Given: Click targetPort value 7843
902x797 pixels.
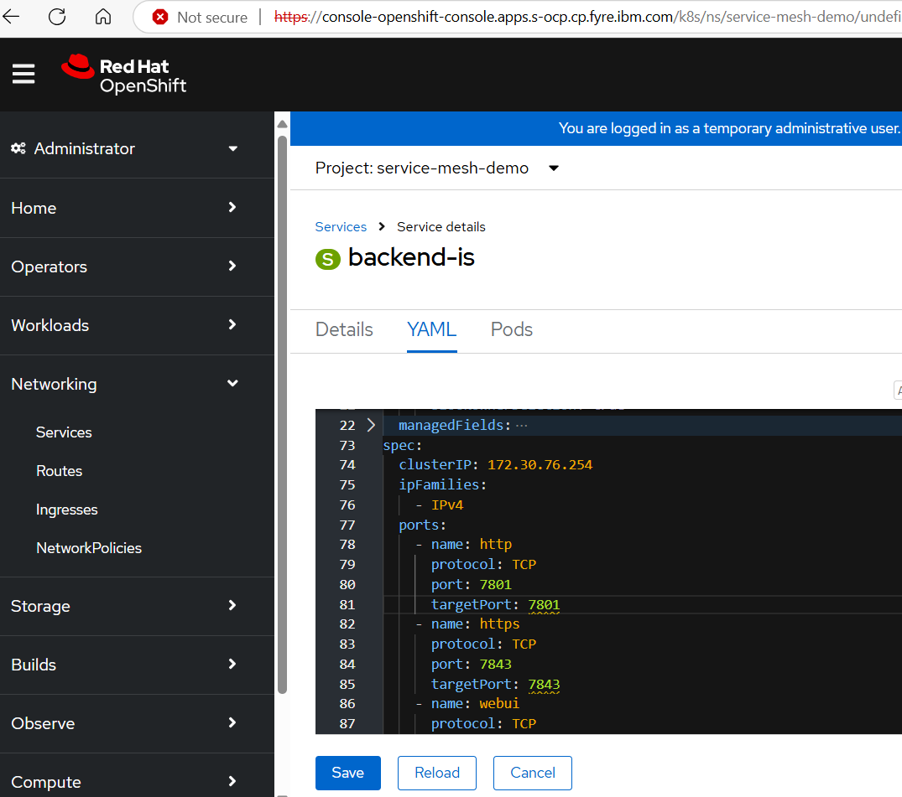Looking at the screenshot, I should pyautogui.click(x=544, y=685).
